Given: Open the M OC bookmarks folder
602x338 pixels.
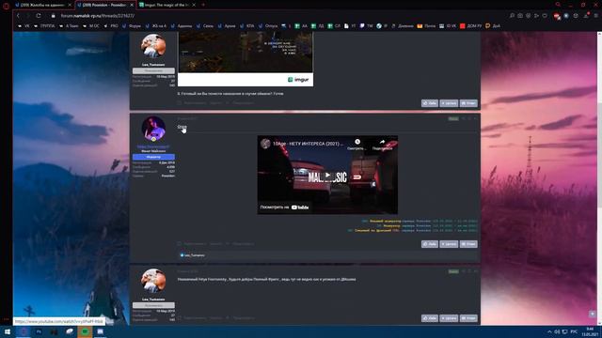Looking at the screenshot, I should click(x=91, y=26).
